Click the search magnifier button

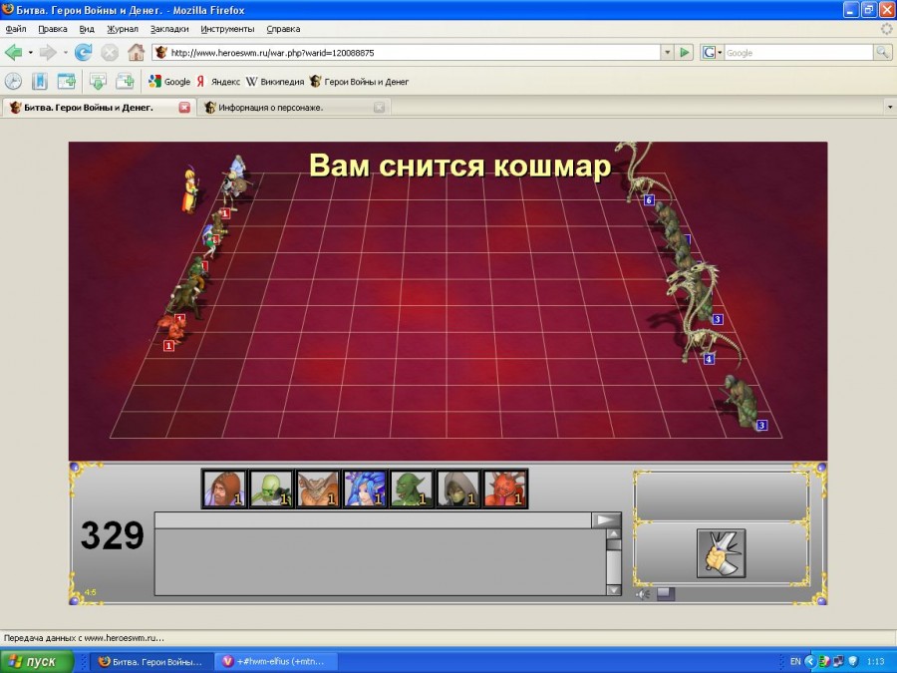point(882,53)
